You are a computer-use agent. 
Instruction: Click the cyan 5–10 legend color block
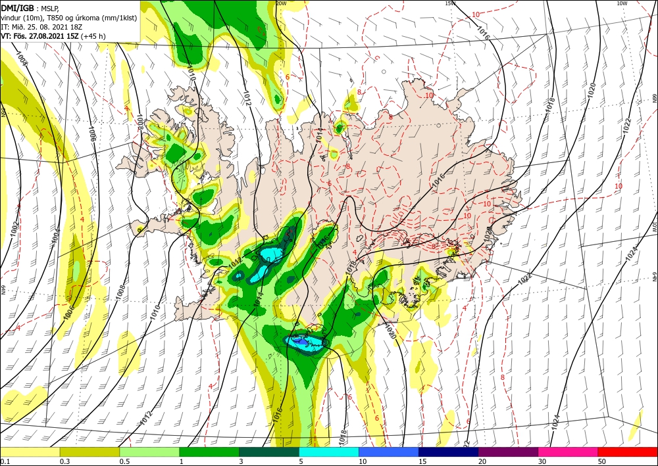[x=329, y=452]
